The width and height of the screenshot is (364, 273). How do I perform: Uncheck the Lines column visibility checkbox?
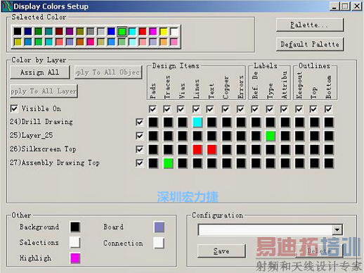point(196,109)
